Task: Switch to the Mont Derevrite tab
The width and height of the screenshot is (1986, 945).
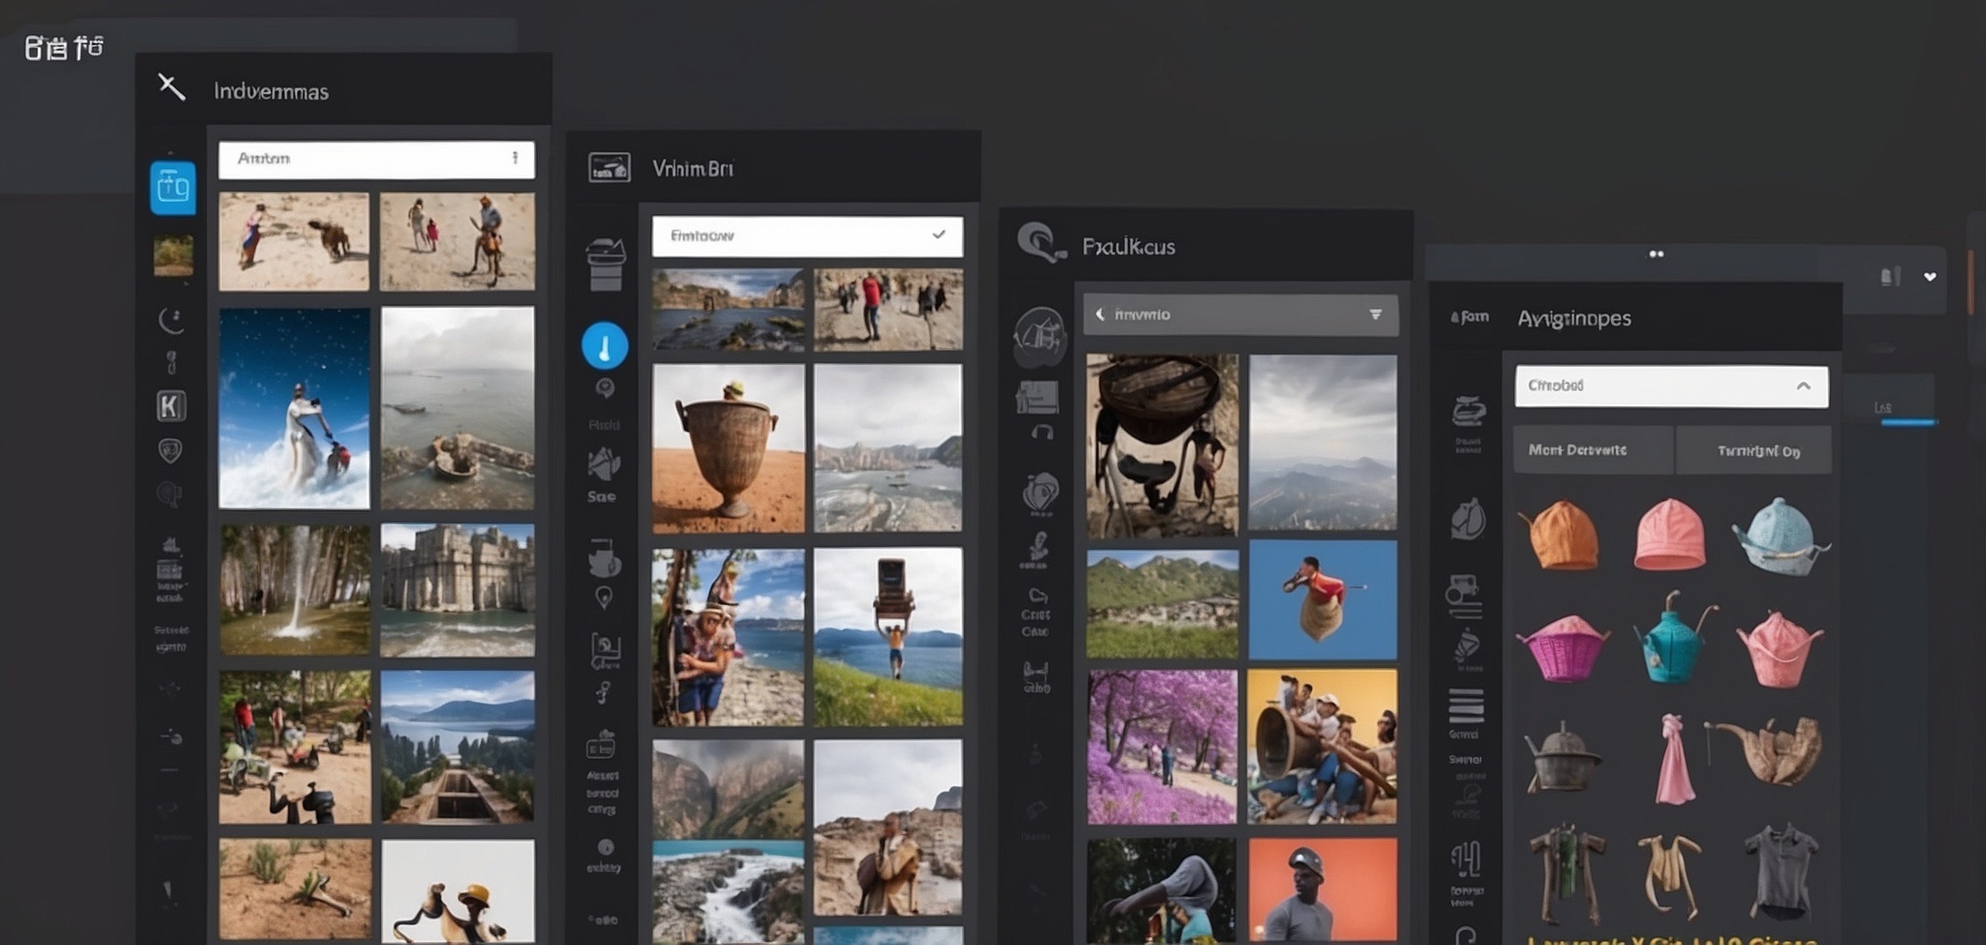Action: coord(1593,450)
